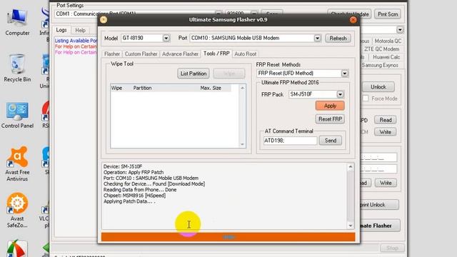Close the Ultimate Samsung Flasher dialog
Screen dimensions: 457x257
[353, 19]
